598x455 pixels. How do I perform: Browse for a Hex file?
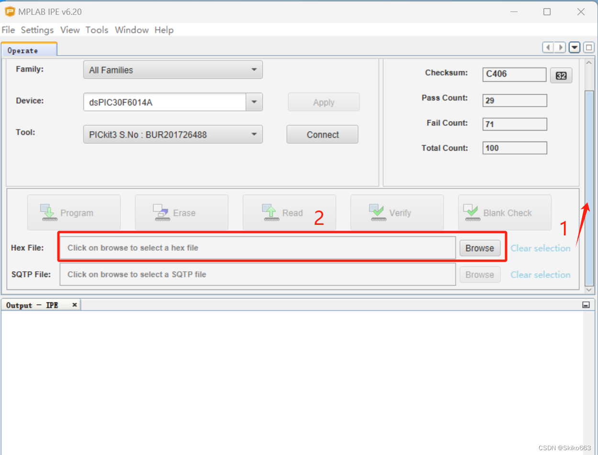[x=480, y=248]
